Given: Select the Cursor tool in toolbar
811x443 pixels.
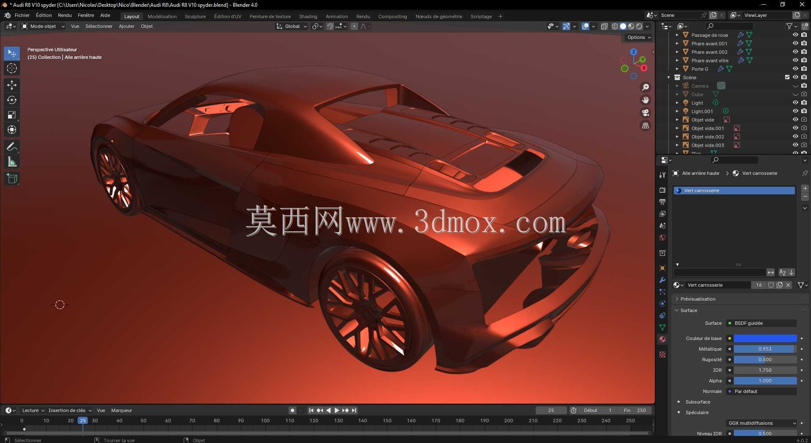Looking at the screenshot, I should click(x=12, y=68).
